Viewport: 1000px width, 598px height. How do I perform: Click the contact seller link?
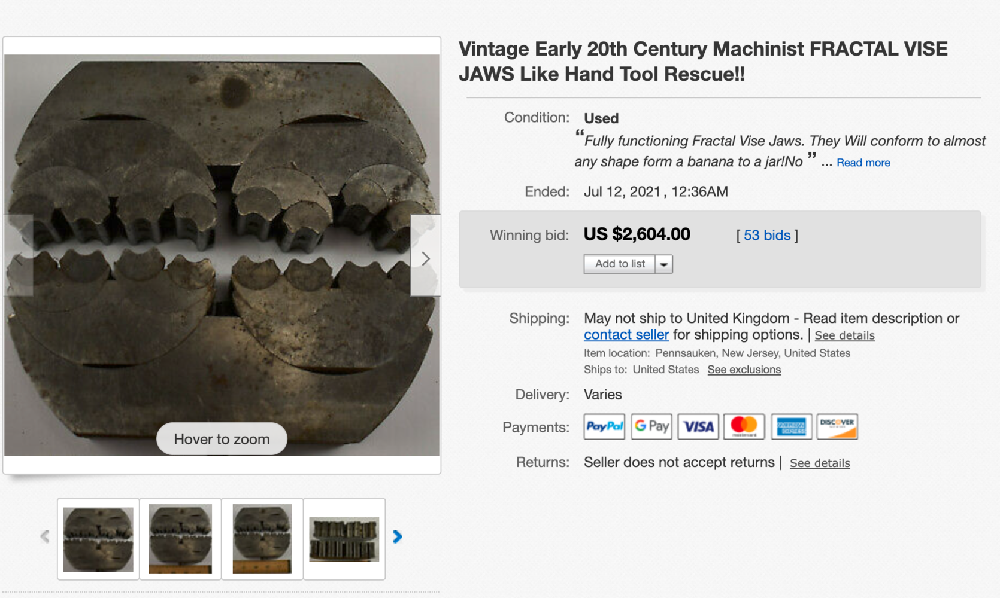[x=626, y=335]
